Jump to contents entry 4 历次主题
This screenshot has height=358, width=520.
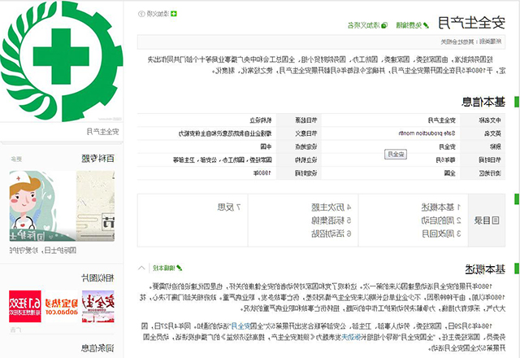coord(331,207)
